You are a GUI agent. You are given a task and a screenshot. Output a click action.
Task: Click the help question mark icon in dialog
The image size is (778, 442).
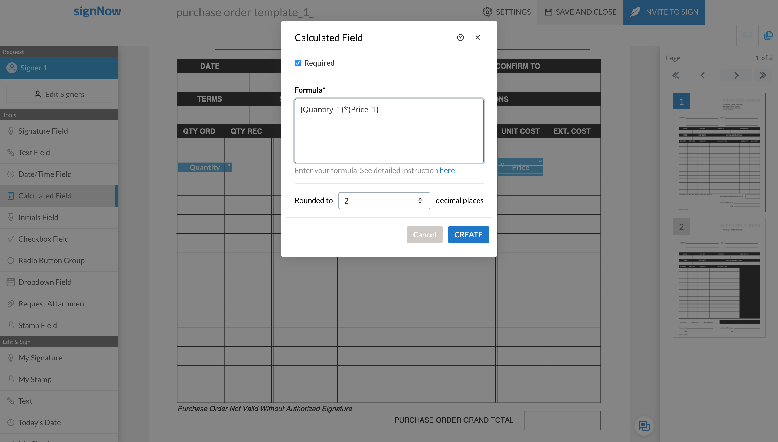pyautogui.click(x=460, y=37)
